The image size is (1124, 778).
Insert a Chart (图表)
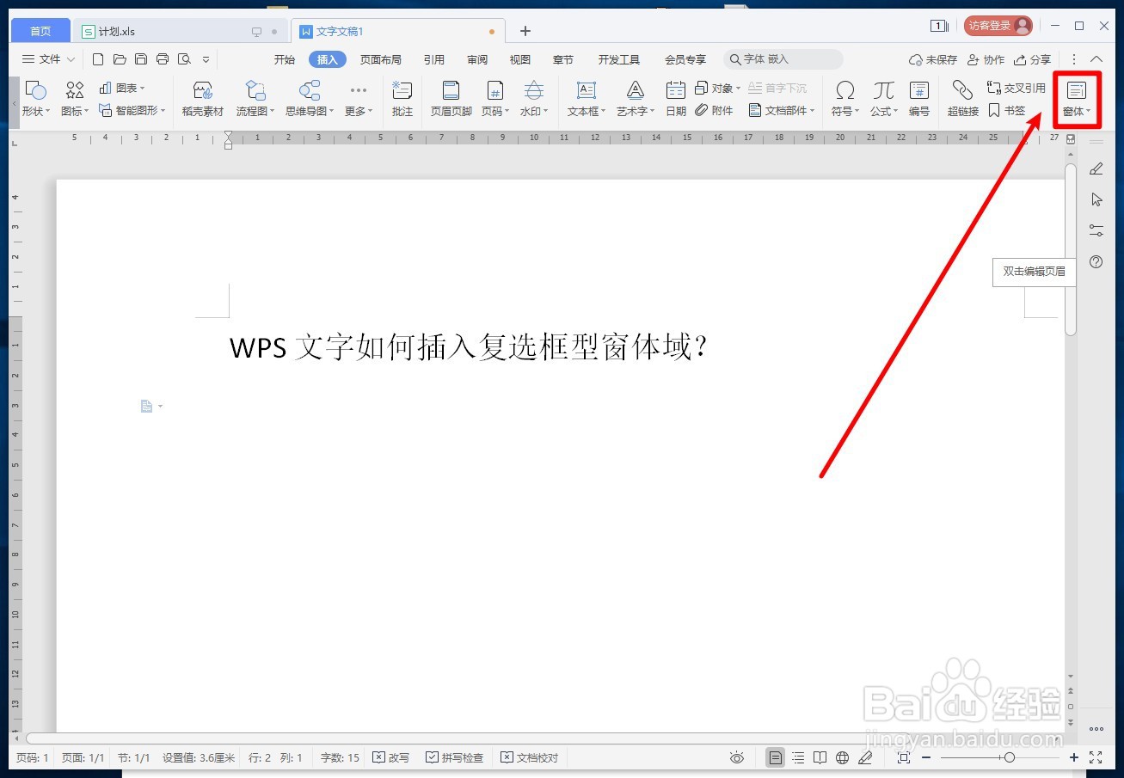coord(122,88)
